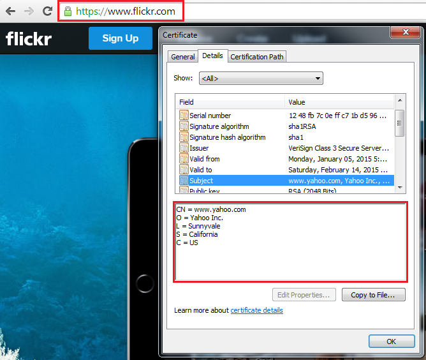Close the Certificate dialog with X
The width and height of the screenshot is (426, 360).
pyautogui.click(x=406, y=32)
